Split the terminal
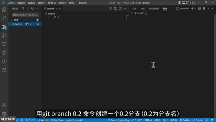The height and width of the screenshot is (122, 216). pos(199,8)
